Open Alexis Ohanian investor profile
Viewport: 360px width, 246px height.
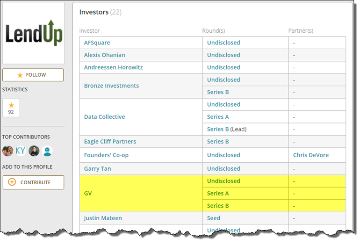(104, 55)
